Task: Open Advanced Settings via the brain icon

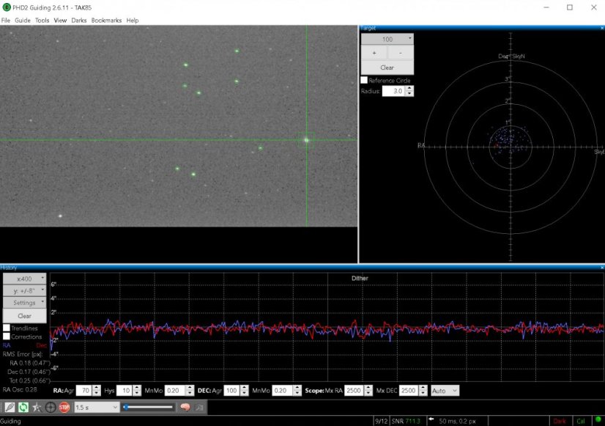Action: pos(185,407)
